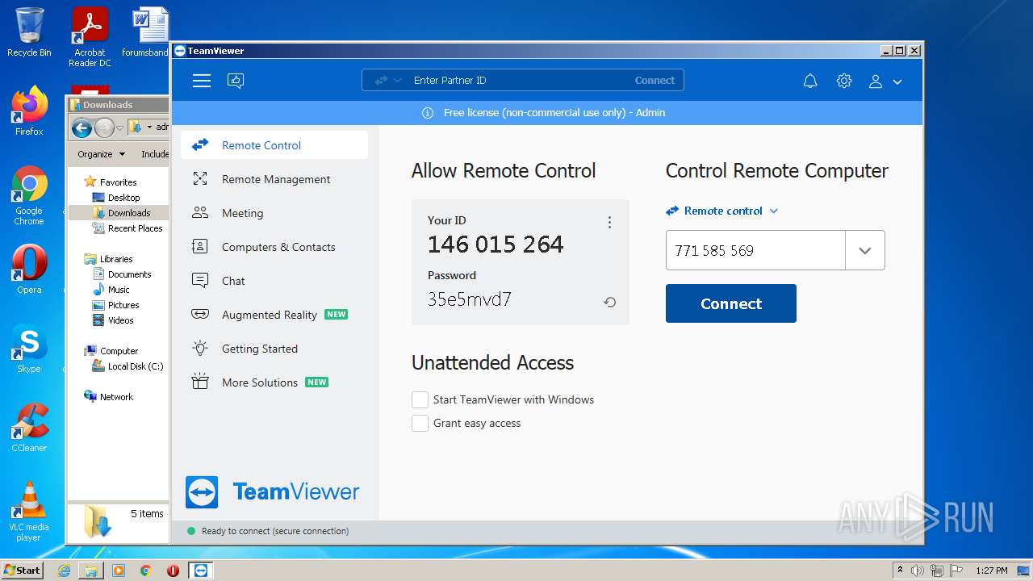Open the account profile dropdown
The image size is (1033, 581).
885,81
